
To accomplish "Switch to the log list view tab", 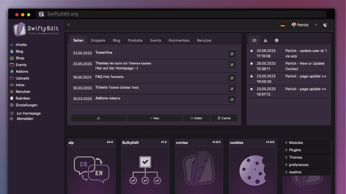I will tap(254, 40).
